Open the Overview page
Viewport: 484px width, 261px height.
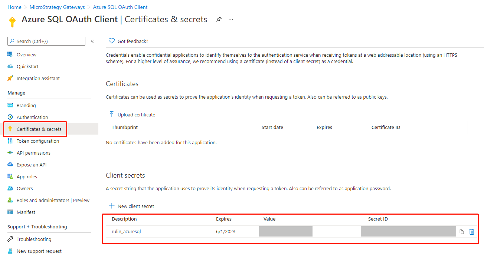coord(26,54)
